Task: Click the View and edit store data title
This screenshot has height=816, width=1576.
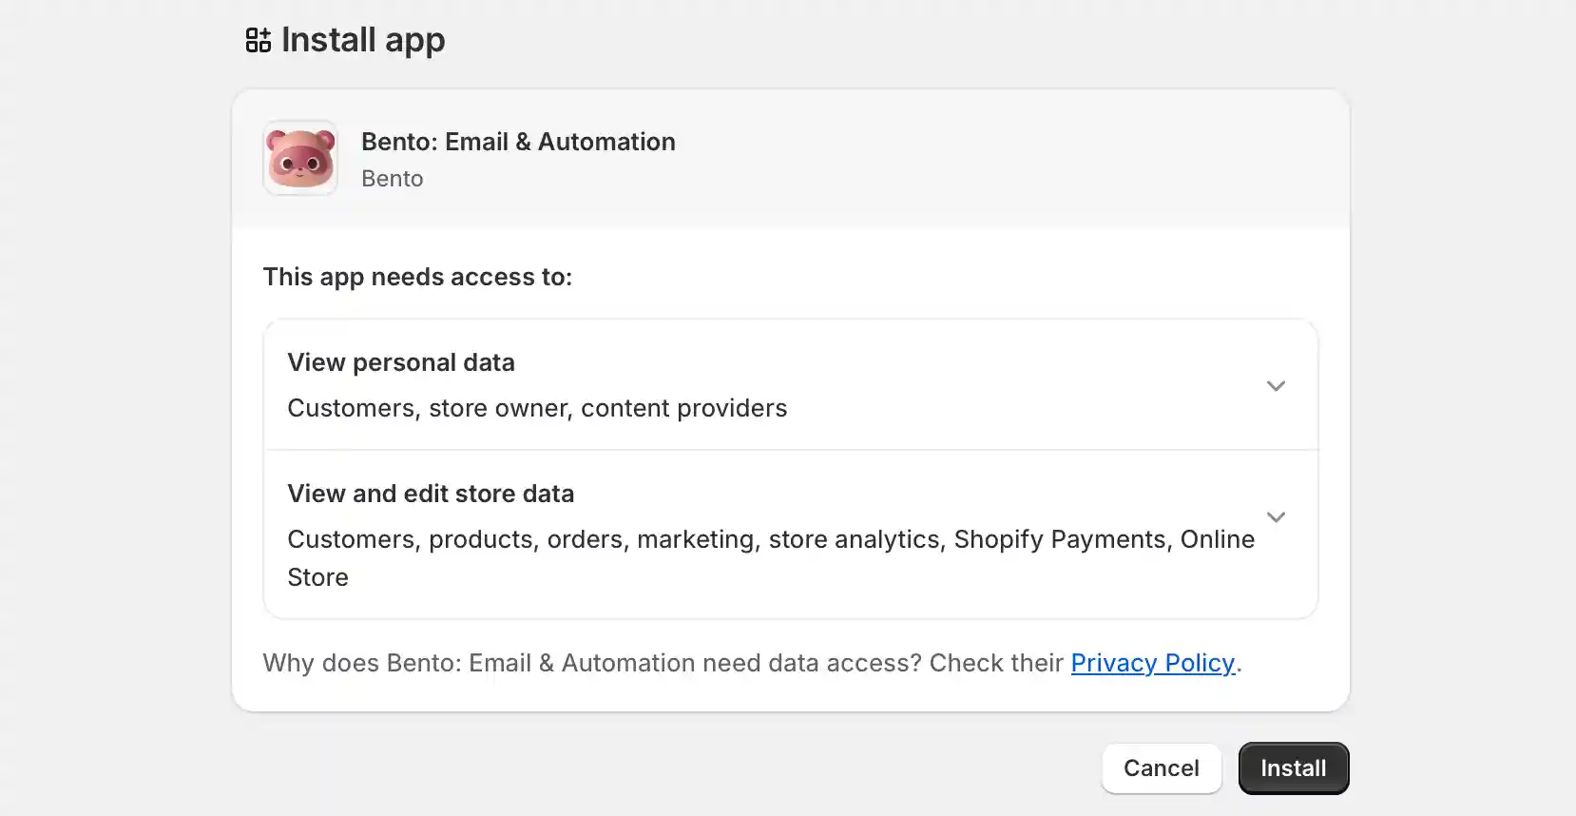Action: [x=431, y=494]
